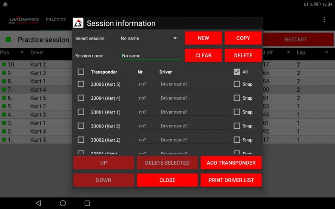Tap the Android home navigation button
The height and width of the screenshot is (209, 335).
tap(63, 203)
